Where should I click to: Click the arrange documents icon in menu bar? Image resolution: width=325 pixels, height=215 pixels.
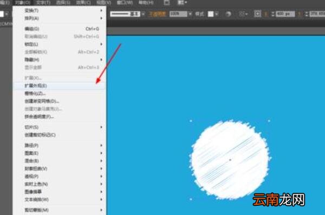tap(167, 3)
